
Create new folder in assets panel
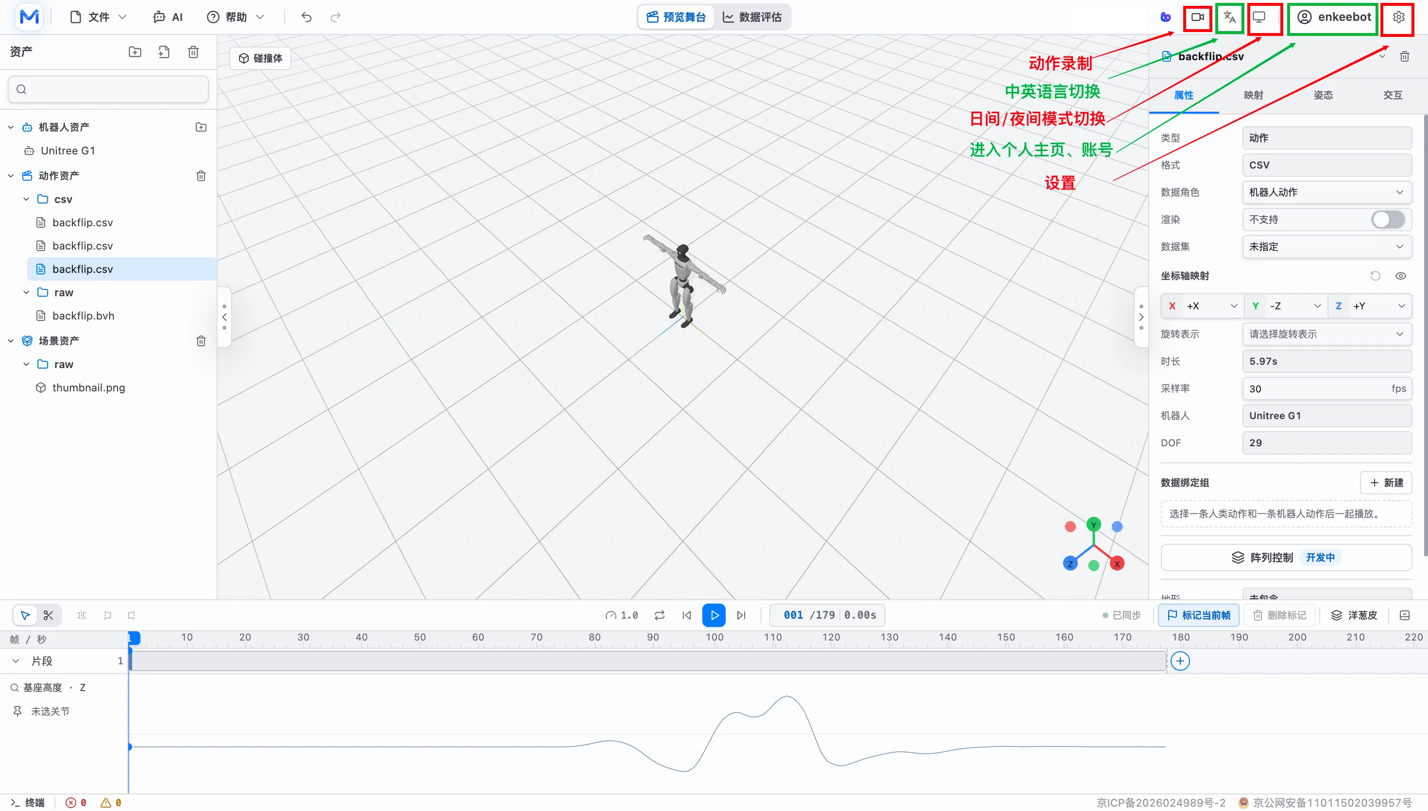point(135,52)
